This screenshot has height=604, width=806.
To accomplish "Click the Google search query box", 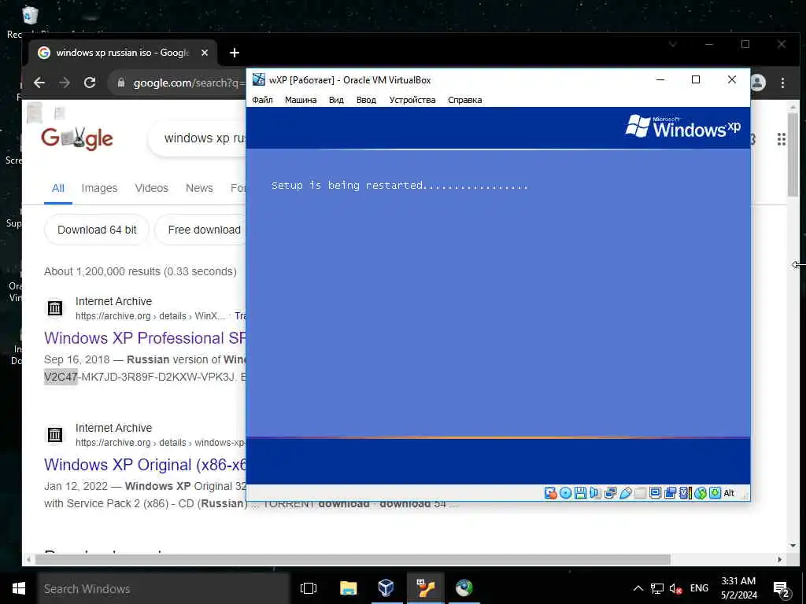I will point(198,138).
